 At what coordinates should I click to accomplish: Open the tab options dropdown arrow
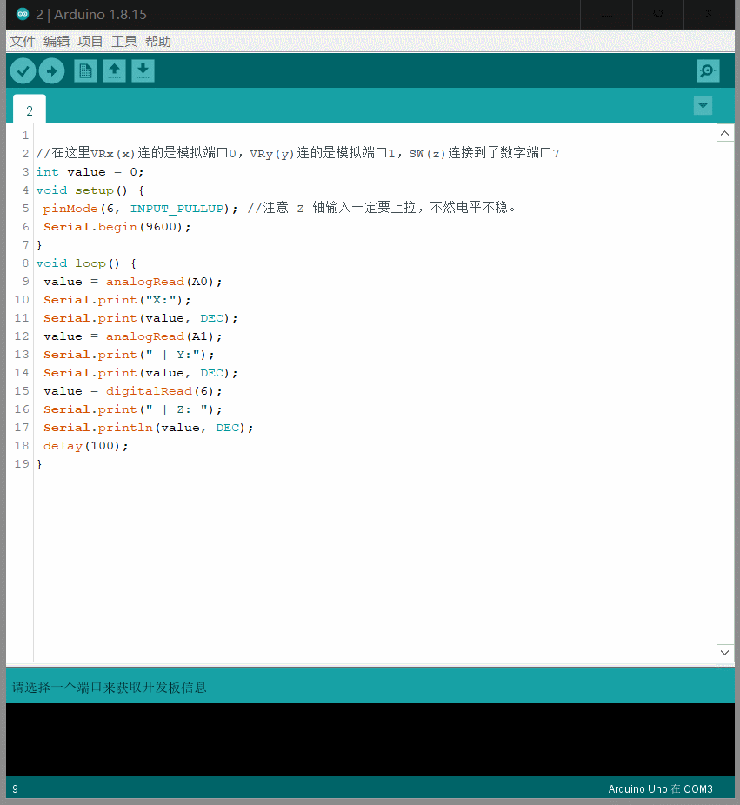point(703,106)
